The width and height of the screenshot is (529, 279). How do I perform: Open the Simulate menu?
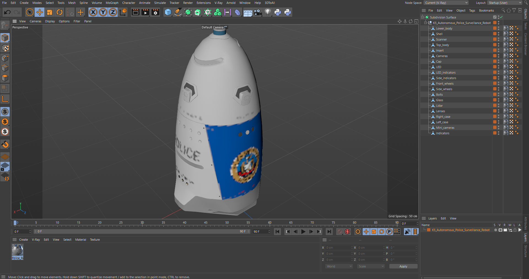pyautogui.click(x=160, y=3)
